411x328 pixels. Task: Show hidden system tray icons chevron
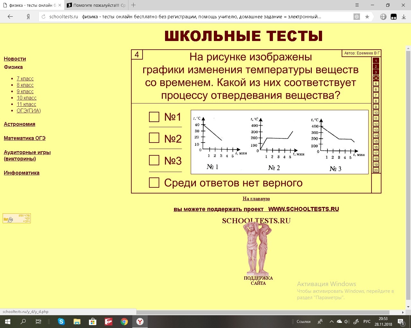[331, 322]
